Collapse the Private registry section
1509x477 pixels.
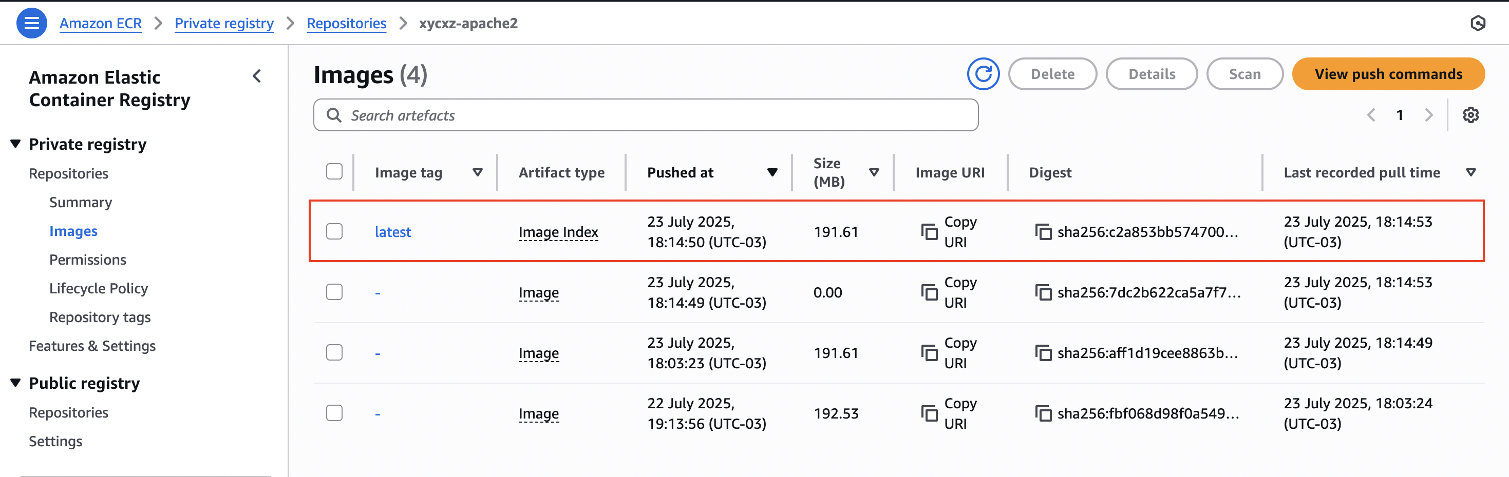pyautogui.click(x=16, y=144)
